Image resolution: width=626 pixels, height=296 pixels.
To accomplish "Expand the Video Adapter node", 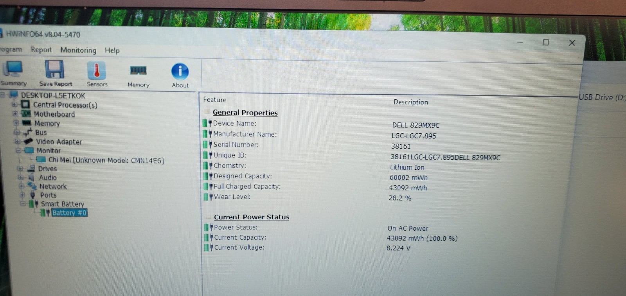I will [x=17, y=141].
